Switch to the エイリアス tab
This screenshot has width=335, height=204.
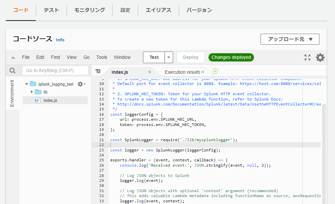158,10
